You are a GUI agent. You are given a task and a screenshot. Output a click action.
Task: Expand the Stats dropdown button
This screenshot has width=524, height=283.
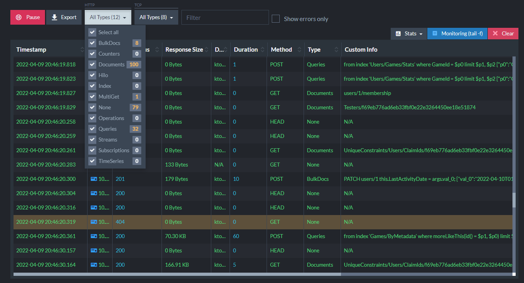tap(409, 34)
